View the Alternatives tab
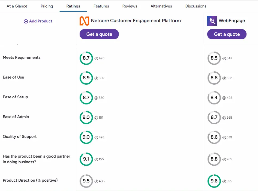258x191 pixels. (161, 6)
